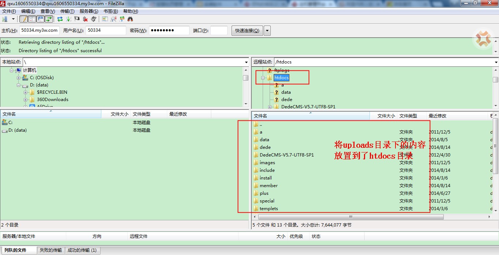Toggle the transfer queue display
The height and width of the screenshot is (255, 499).
49,19
